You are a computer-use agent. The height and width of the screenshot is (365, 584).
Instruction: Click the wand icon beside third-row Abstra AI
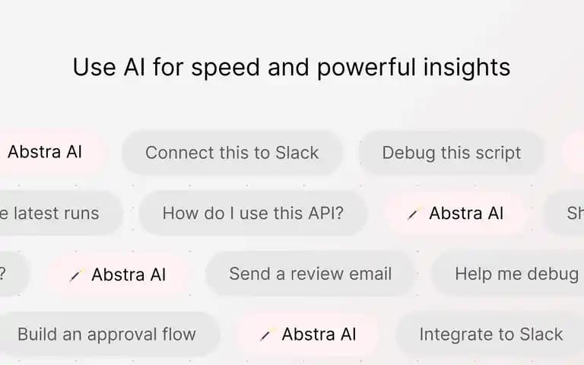76,275
